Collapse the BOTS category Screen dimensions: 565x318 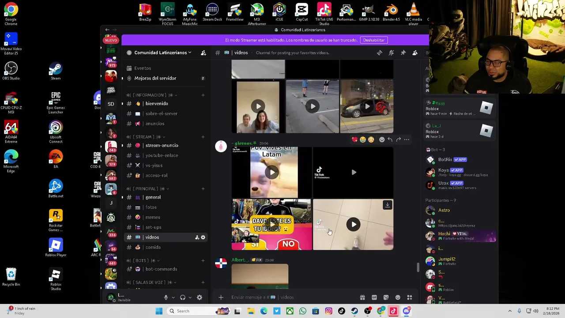click(143, 261)
